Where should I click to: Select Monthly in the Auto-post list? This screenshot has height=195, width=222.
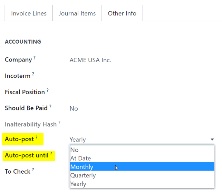142,167
